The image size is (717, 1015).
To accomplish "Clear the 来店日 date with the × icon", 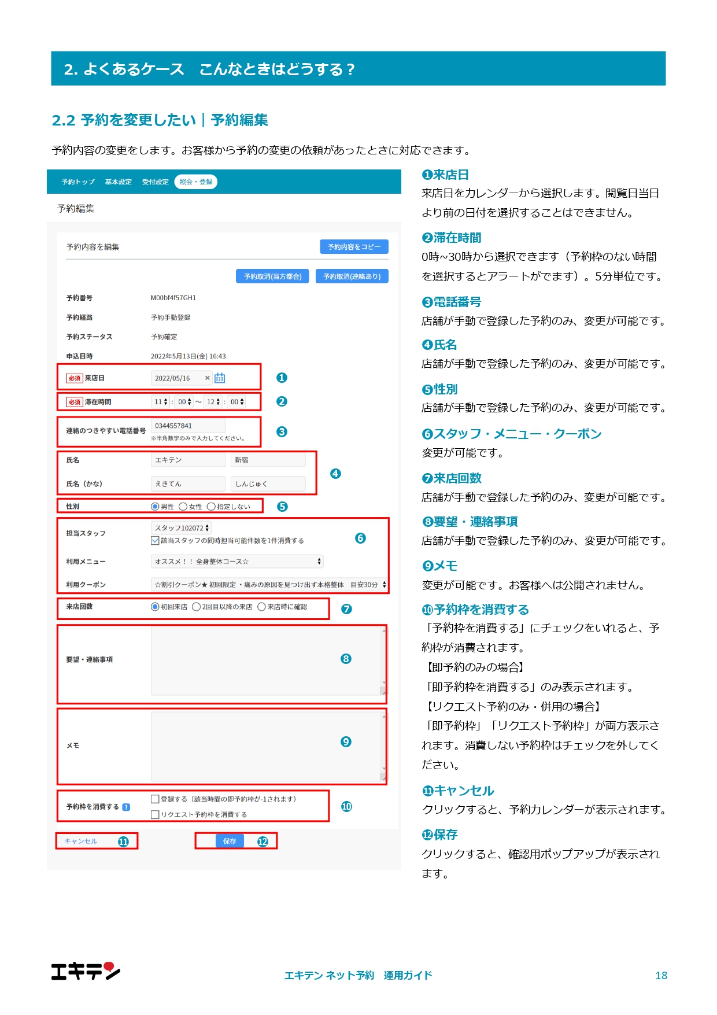I will tap(207, 378).
